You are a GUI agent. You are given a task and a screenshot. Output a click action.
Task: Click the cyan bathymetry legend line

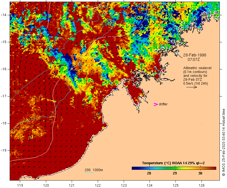[89, 173]
